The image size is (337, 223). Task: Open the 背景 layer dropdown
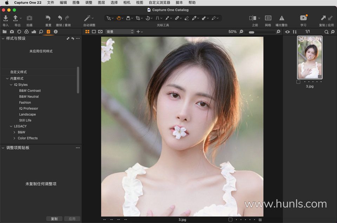pos(120,32)
